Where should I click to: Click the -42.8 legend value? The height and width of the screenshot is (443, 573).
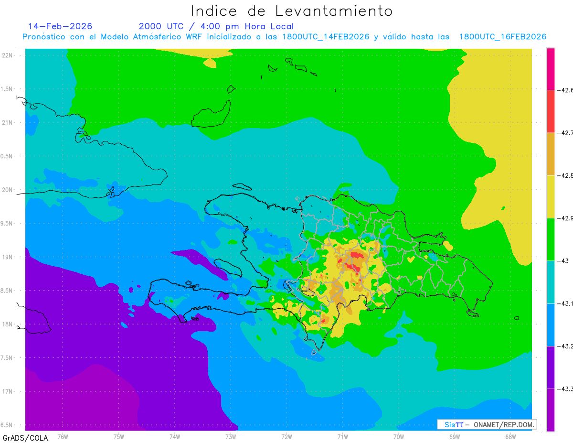click(x=565, y=175)
